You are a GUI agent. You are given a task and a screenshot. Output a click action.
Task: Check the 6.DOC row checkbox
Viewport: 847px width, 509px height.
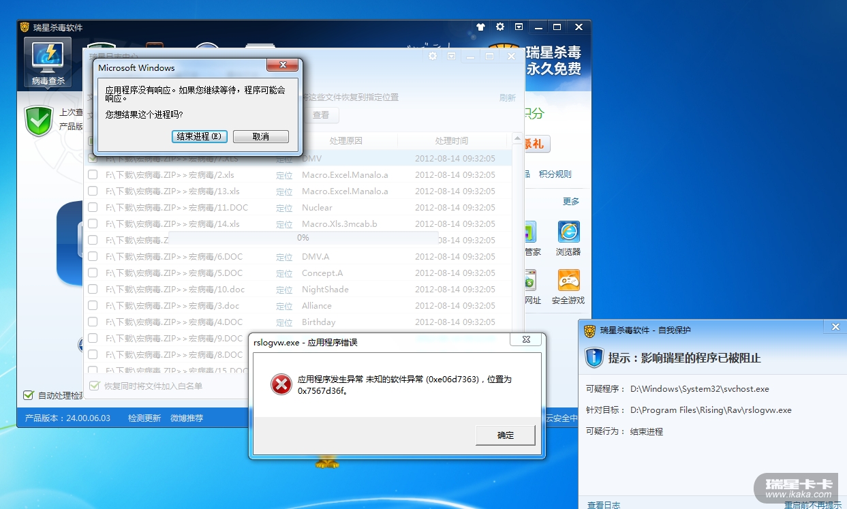point(93,256)
